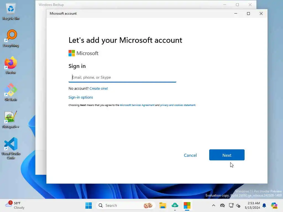283x212 pixels.
Task: Focus the taskbar Search box
Action: pyautogui.click(x=125, y=205)
